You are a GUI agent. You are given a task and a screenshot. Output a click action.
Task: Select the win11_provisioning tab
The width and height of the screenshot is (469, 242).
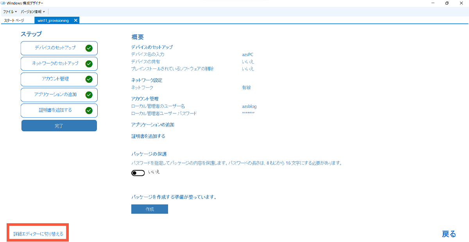(x=54, y=20)
